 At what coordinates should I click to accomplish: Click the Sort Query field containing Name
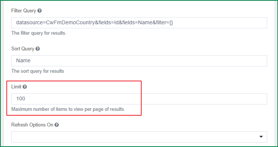pyautogui.click(x=139, y=61)
